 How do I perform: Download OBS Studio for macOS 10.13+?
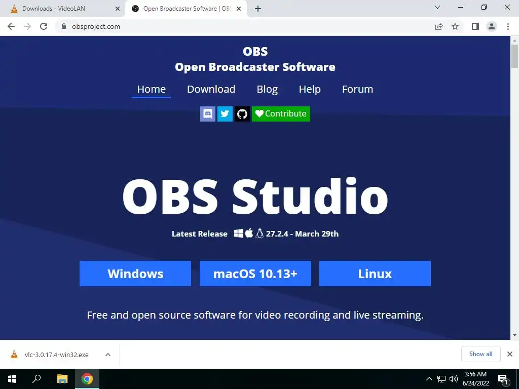click(255, 274)
